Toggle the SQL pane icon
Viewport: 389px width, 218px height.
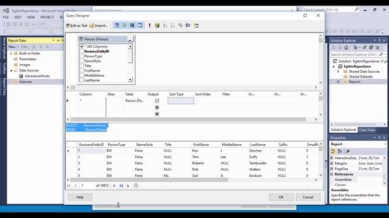(x=133, y=25)
